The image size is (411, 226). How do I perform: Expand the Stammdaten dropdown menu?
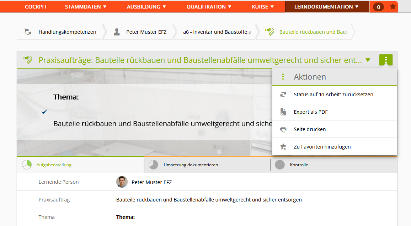click(x=85, y=7)
